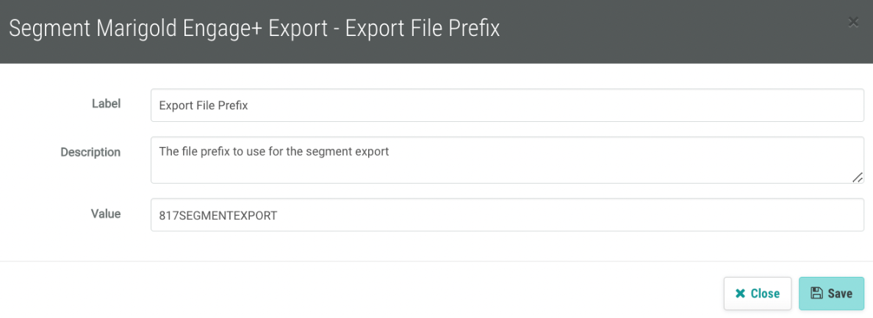The image size is (873, 318).
Task: Click the empty footer area left of Close
Action: pos(367,293)
